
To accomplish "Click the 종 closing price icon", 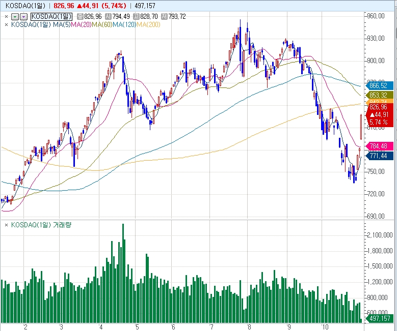I will [80, 17].
